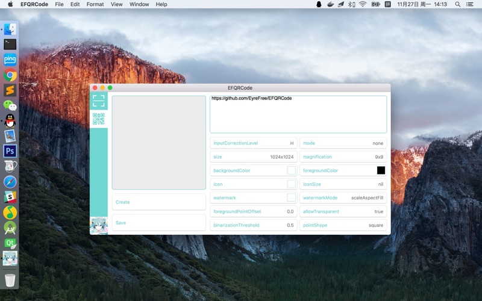Open Sublime Text from the Dock
The width and height of the screenshot is (482, 301).
[x=10, y=90]
